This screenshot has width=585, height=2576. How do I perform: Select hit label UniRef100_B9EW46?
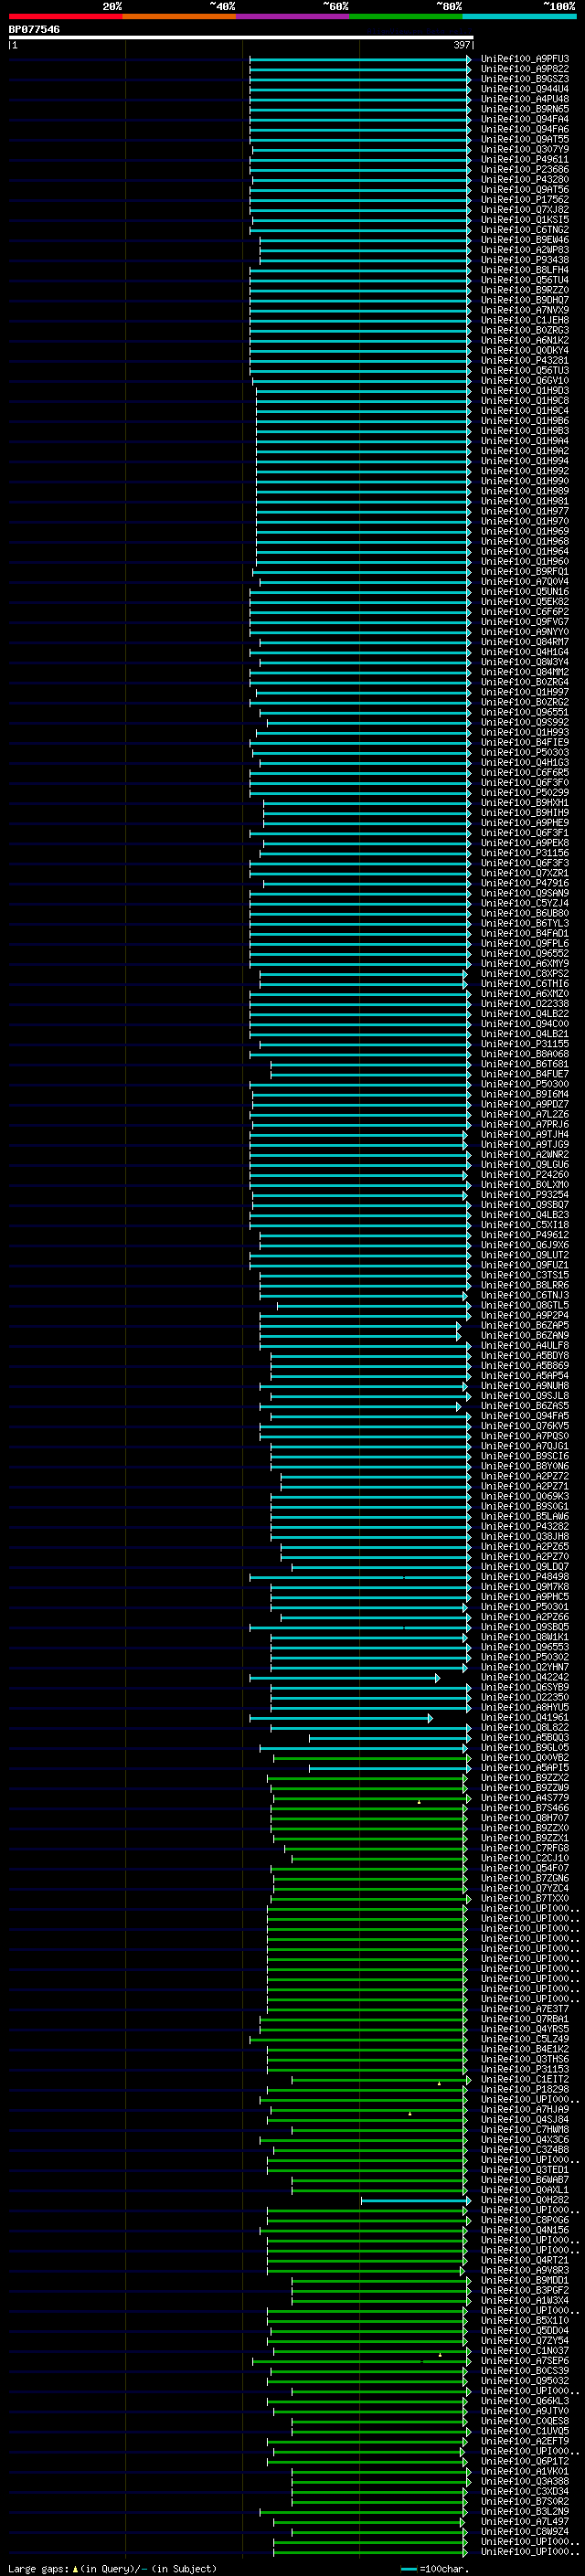tap(525, 240)
